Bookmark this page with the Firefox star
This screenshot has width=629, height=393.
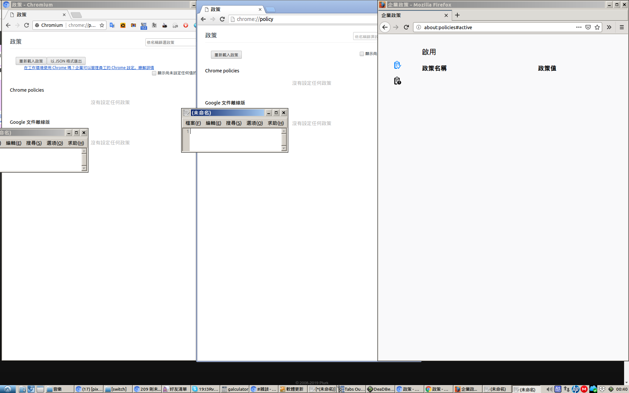click(597, 27)
